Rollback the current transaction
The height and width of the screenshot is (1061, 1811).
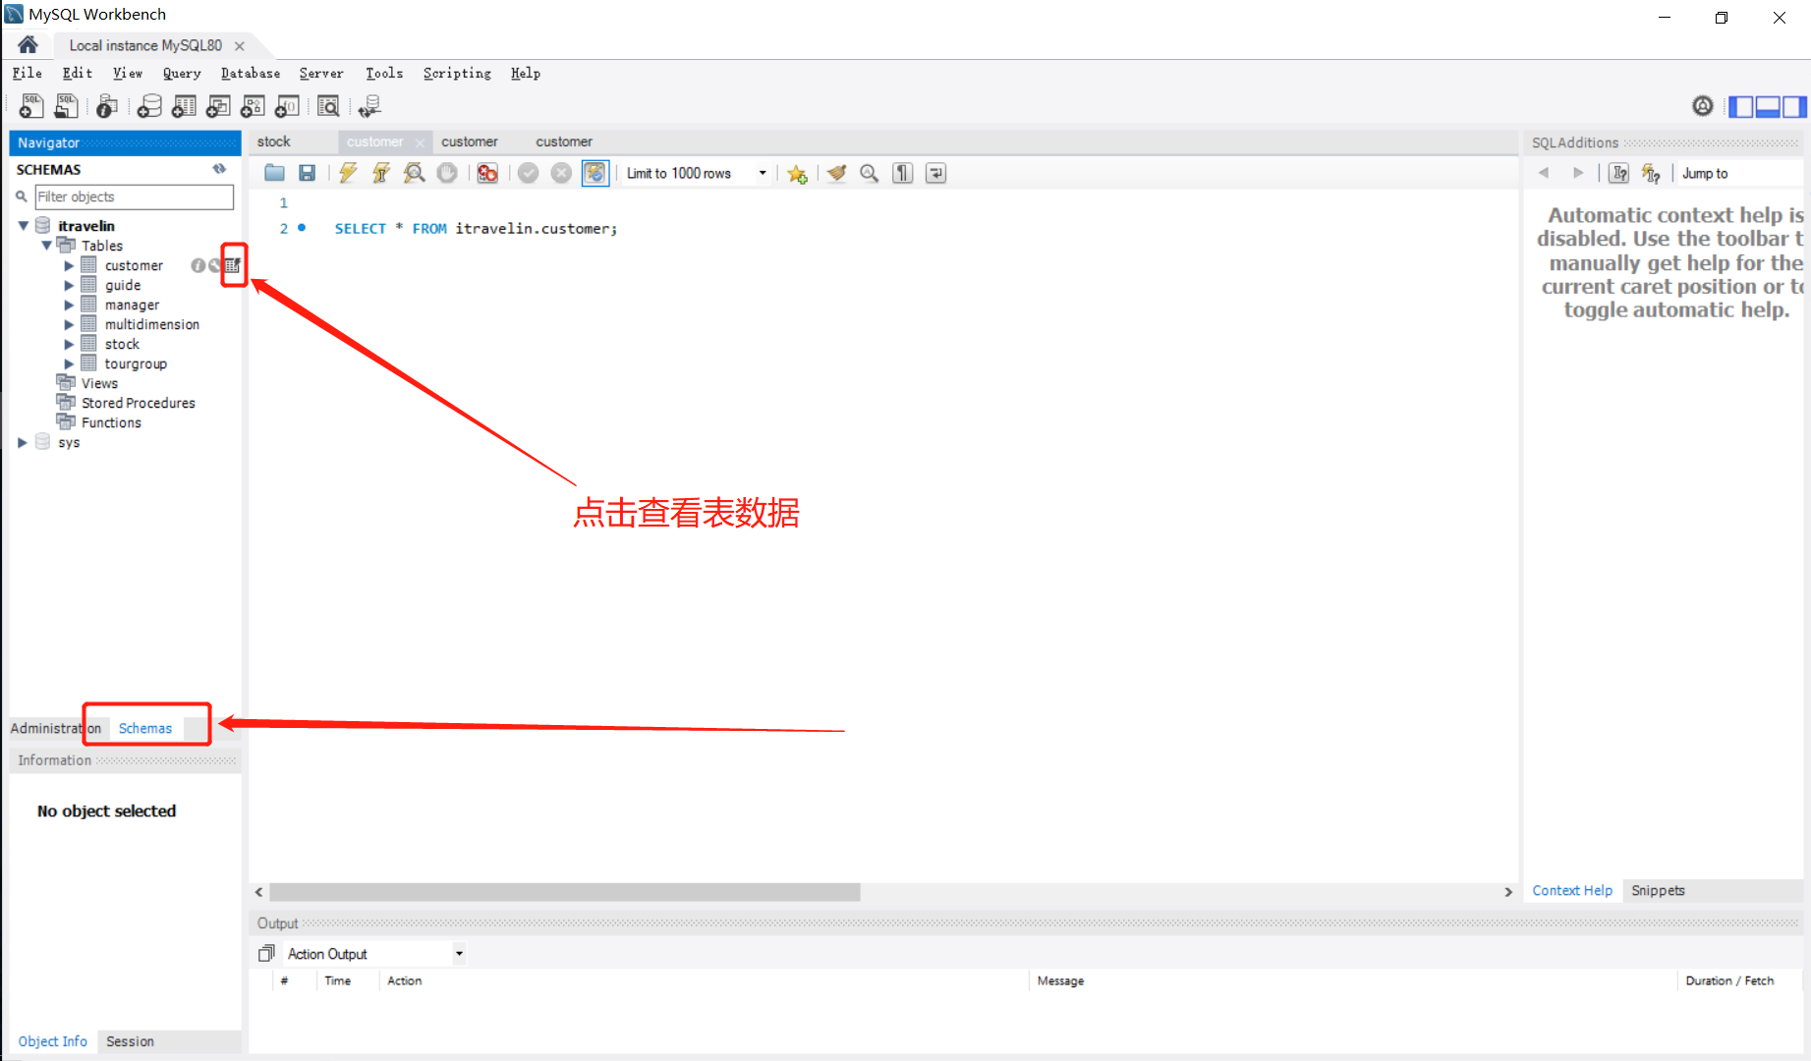click(x=561, y=173)
